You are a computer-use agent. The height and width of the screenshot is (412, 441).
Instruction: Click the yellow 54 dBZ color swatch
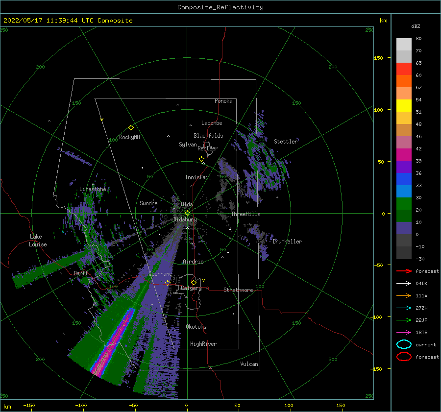point(404,105)
